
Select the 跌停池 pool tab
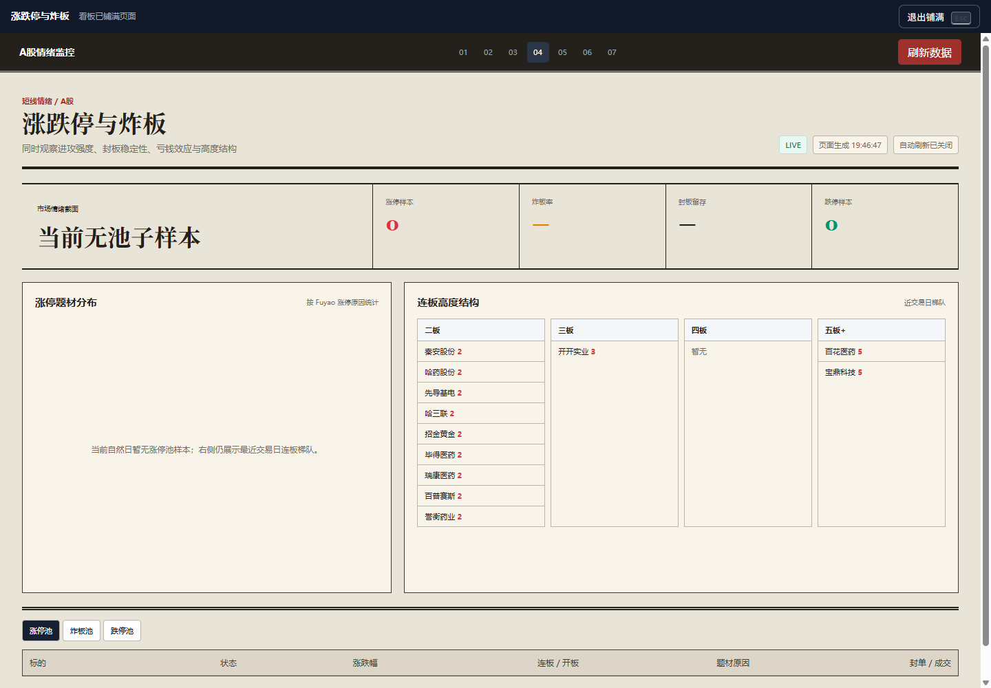122,631
